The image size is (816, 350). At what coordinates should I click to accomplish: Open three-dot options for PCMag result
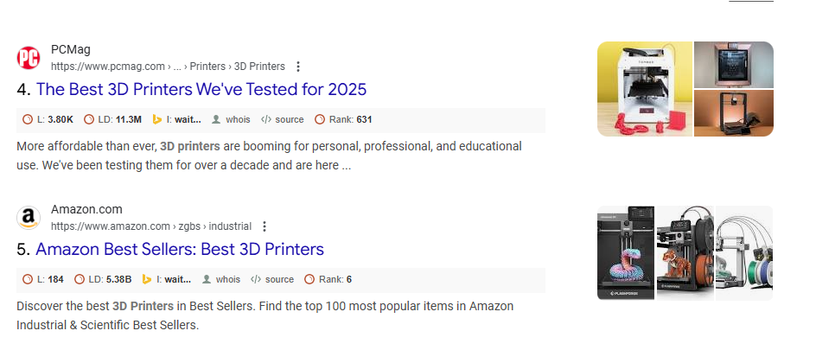click(298, 67)
